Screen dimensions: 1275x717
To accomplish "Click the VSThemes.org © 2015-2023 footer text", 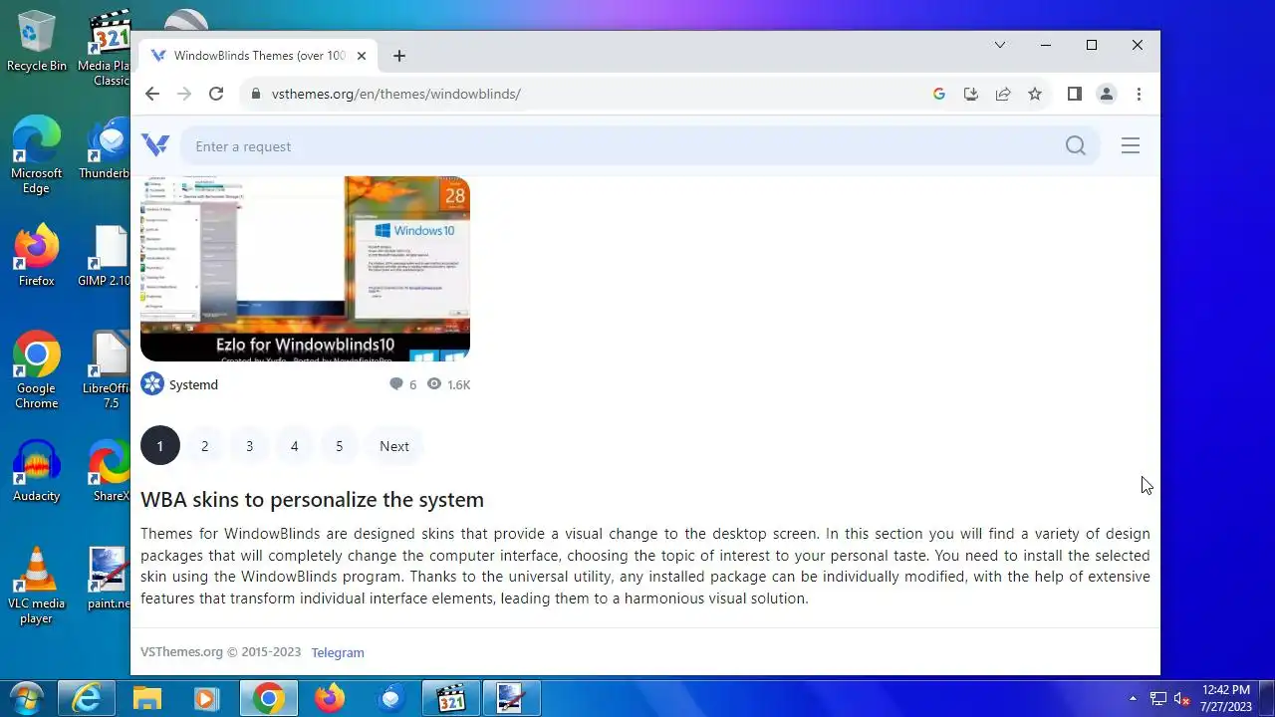I will pyautogui.click(x=220, y=652).
